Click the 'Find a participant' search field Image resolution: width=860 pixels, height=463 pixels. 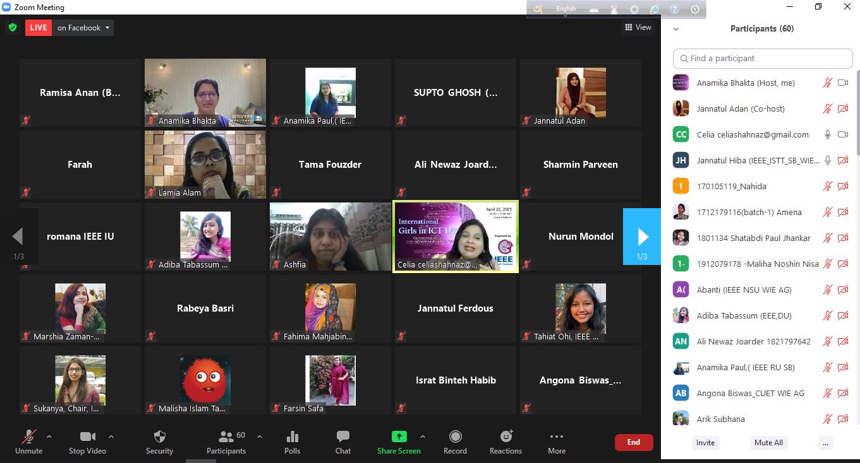pos(763,58)
